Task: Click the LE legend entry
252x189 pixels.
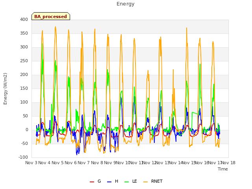Action: (131, 181)
